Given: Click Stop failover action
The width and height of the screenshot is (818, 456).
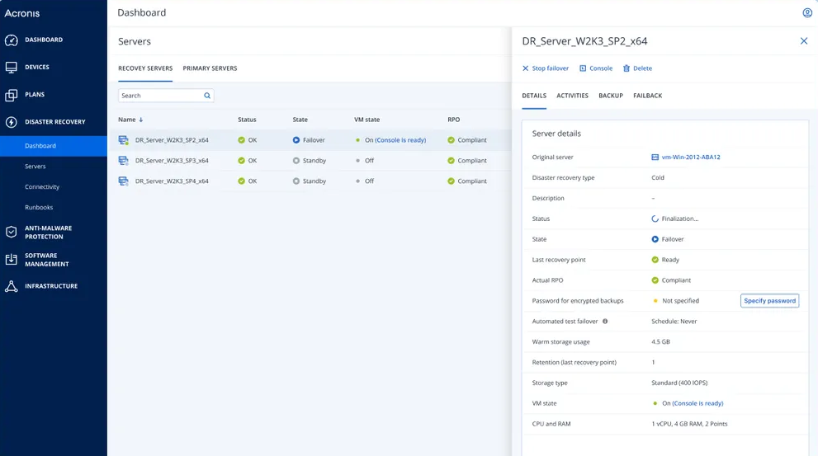Looking at the screenshot, I should (x=546, y=68).
